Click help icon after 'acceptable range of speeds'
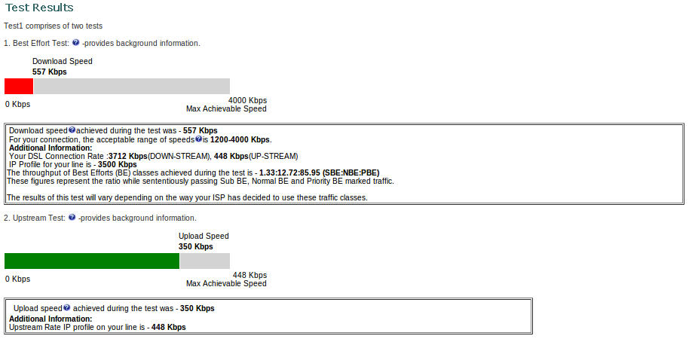Viewport: 692px width, 345px height. 198,139
